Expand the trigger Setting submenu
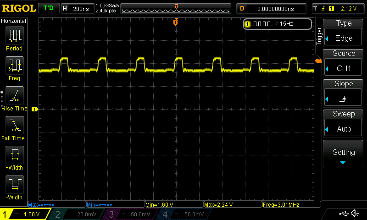Screen dimensions: 367x220 [344, 155]
